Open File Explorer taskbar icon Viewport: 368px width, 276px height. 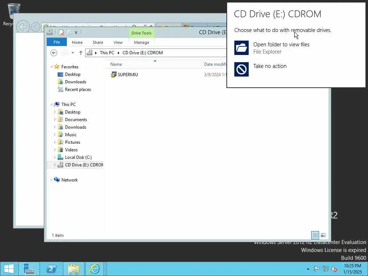pyautogui.click(x=73, y=269)
